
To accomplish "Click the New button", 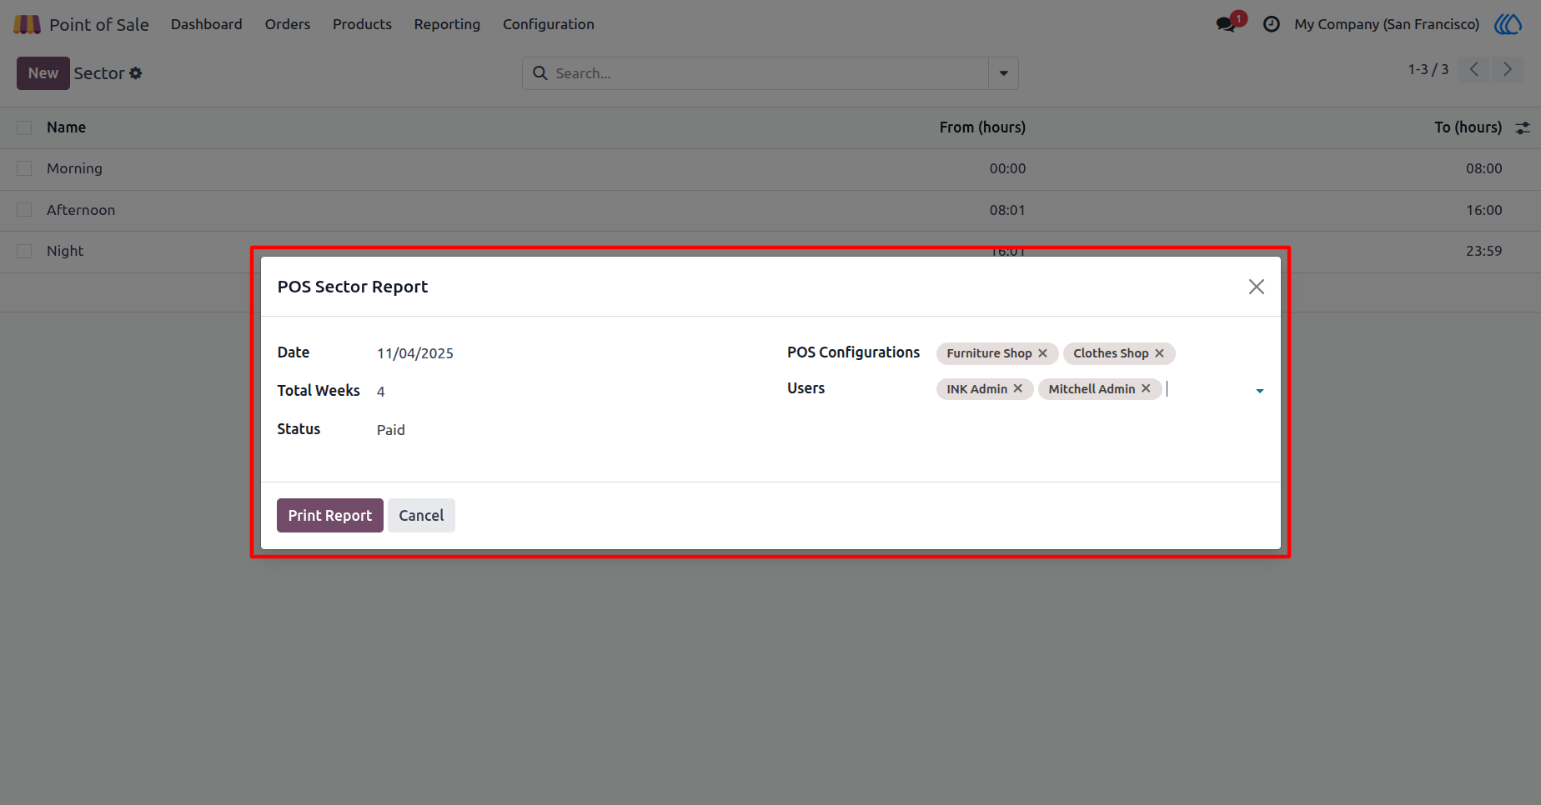I will 43,73.
